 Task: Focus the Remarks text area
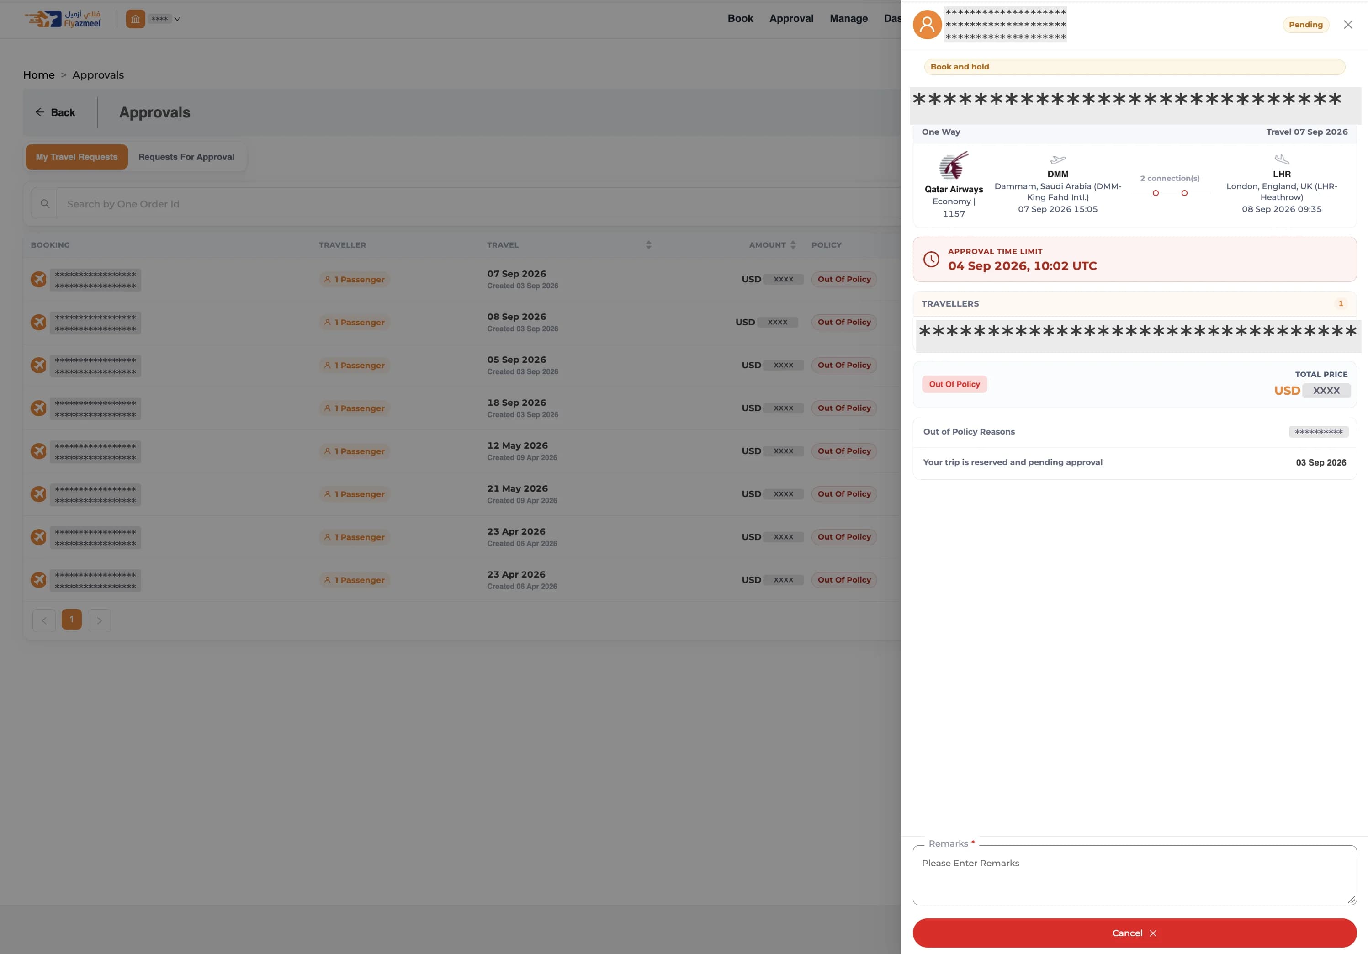point(1135,875)
